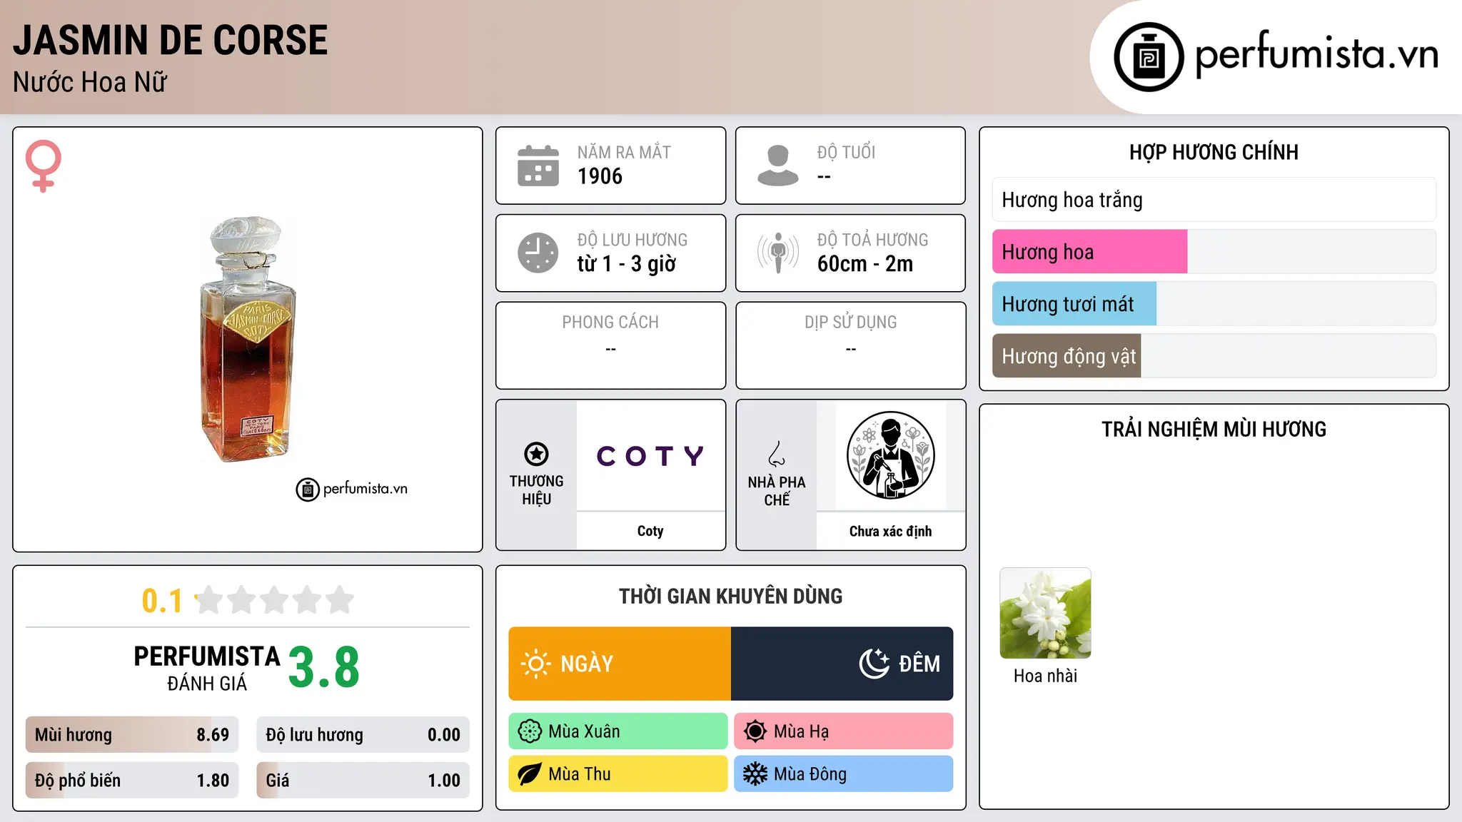
Task: Click the Độ lưu hương score bar
Action: coord(363,735)
